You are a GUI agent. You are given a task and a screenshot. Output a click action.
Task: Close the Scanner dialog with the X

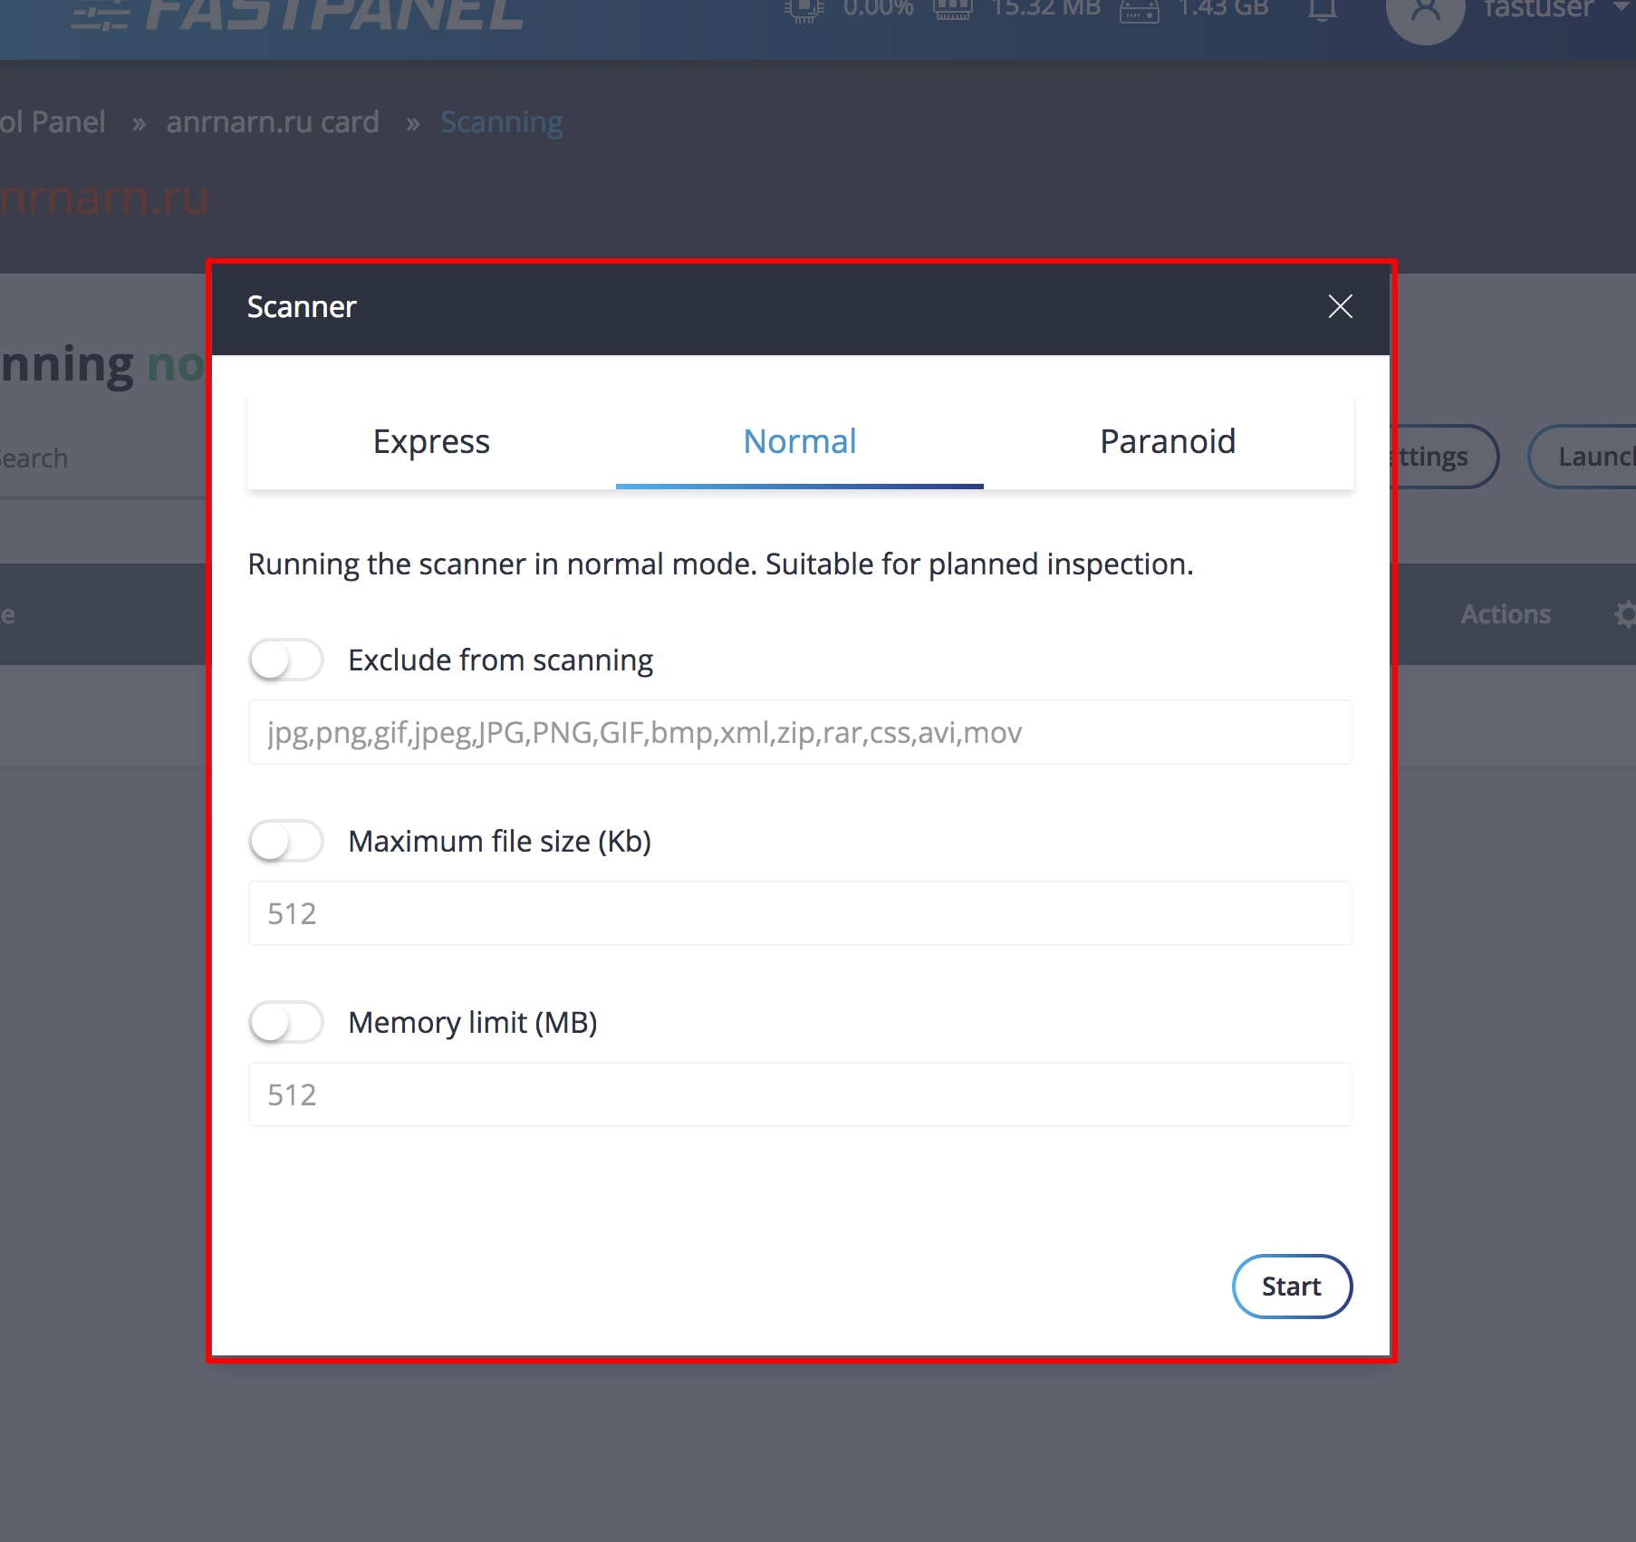pos(1340,306)
